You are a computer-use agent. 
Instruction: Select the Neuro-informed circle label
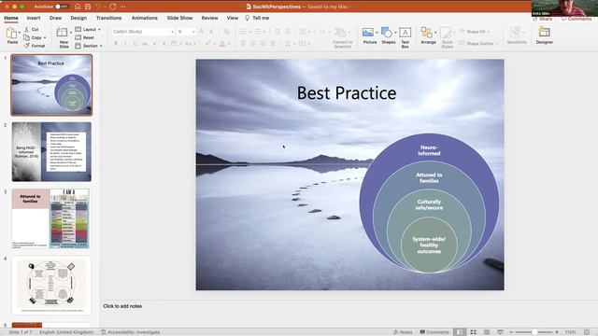coord(429,150)
